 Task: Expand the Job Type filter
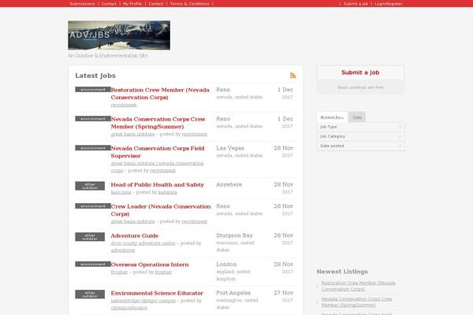[360, 127]
